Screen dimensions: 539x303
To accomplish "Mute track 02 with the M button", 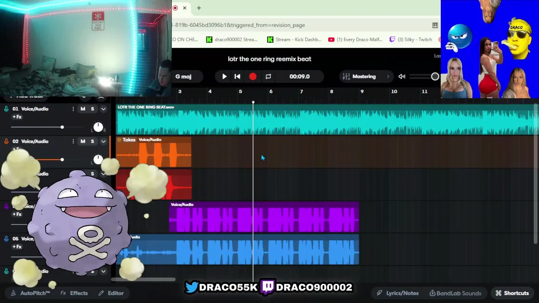I will [83, 141].
